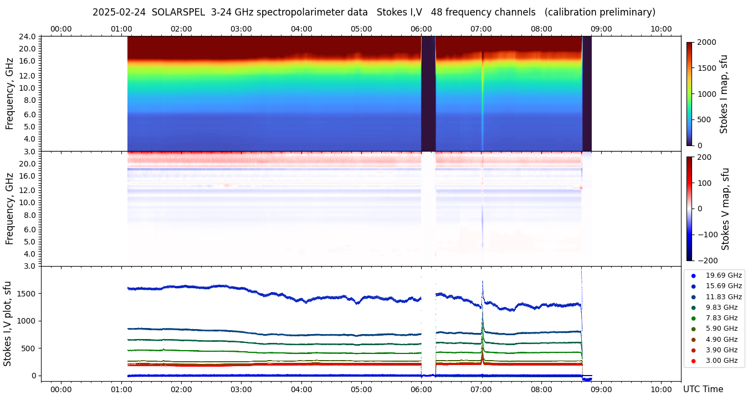This screenshot has width=748, height=401.
Task: Select the 9.83 GHz legend marker
Action: [693, 308]
